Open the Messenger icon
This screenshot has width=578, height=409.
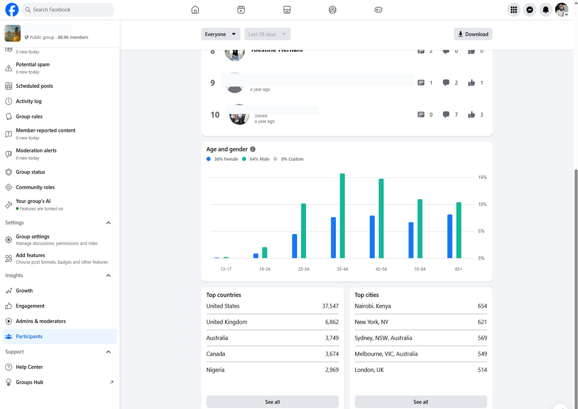tap(530, 10)
